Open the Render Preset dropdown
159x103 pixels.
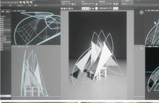(105, 4)
